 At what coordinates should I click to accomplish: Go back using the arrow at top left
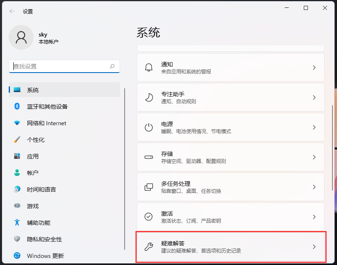pos(12,11)
